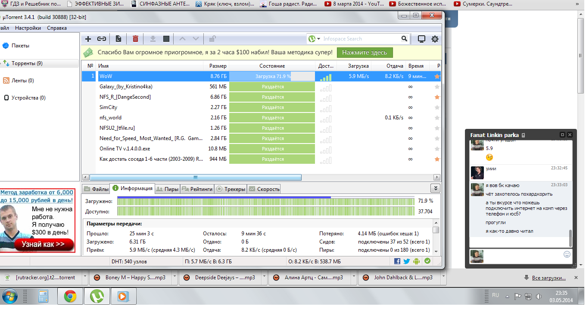
Task: Open the Справка menu
Action: pos(57,28)
